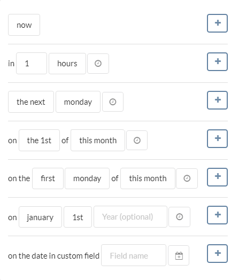The height and width of the screenshot is (280, 231).
Task: Select the 'the 1st' day dropdown
Action: tap(40, 140)
